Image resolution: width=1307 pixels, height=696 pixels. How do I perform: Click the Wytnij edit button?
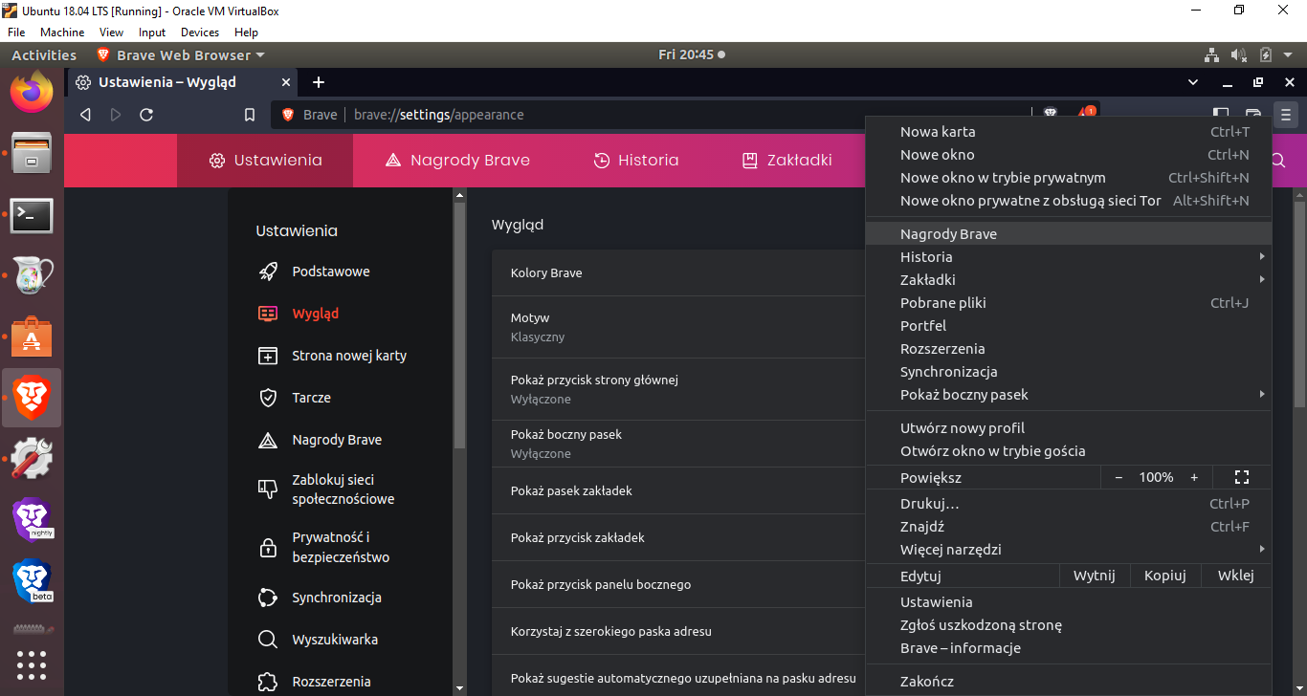point(1095,576)
